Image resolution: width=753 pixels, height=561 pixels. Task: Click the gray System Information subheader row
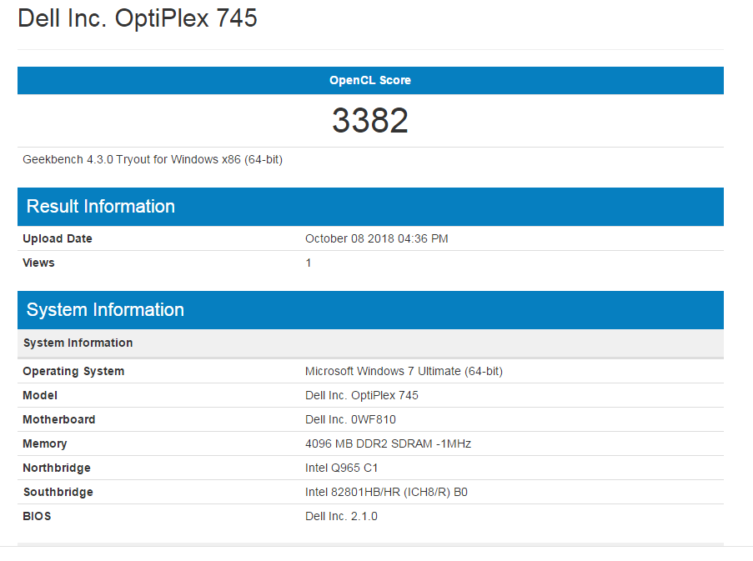[x=370, y=343]
